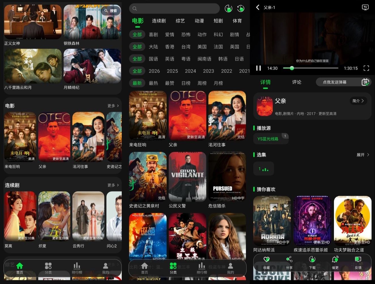
Task: Tap the 收藏 favorite heart icon
Action: pos(267,259)
